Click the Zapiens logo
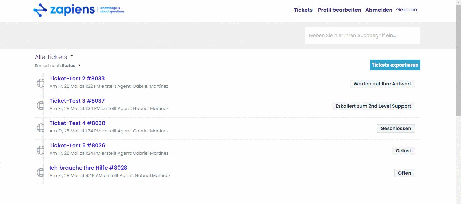 point(79,10)
